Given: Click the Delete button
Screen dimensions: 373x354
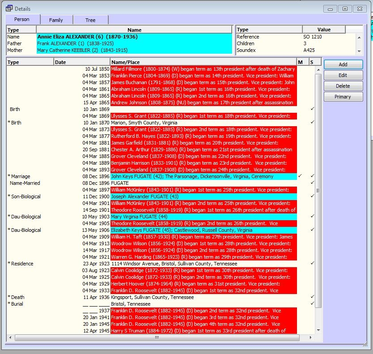Looking at the screenshot, I should pyautogui.click(x=343, y=86).
